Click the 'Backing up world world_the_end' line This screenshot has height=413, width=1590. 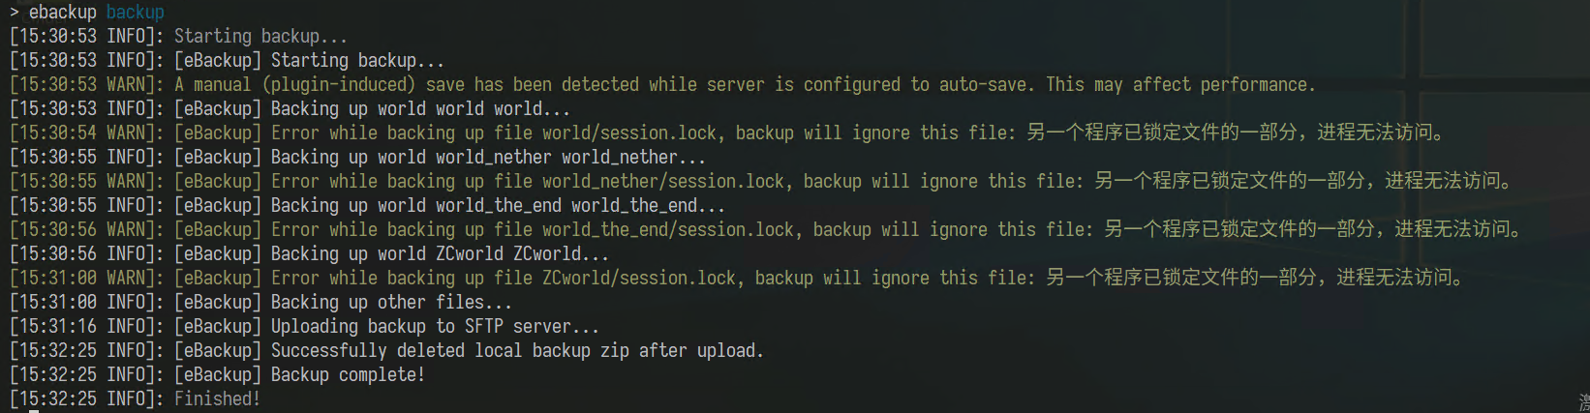[498, 205]
